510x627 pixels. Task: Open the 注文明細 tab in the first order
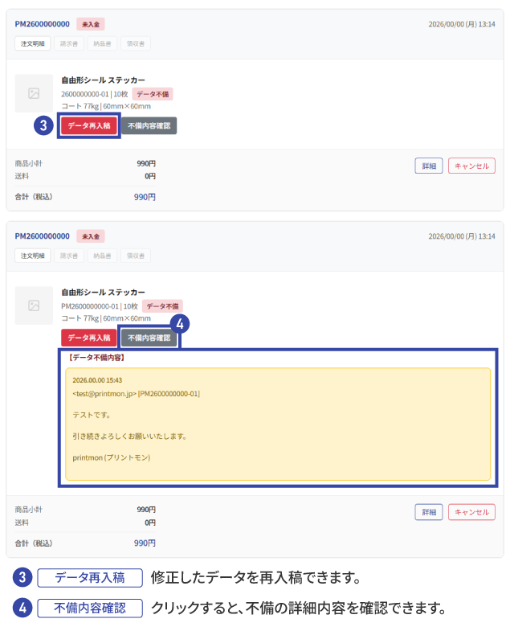[33, 43]
